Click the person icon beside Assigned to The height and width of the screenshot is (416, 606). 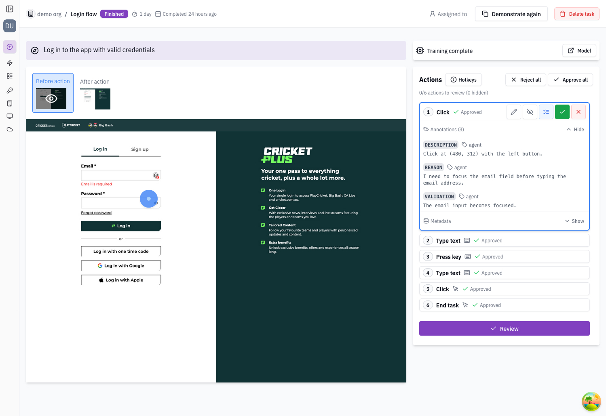tap(433, 14)
